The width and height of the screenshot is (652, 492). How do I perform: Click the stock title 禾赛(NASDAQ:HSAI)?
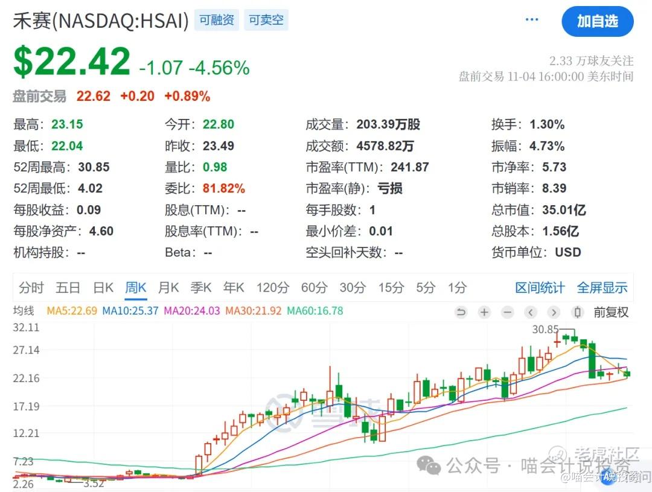tap(101, 21)
